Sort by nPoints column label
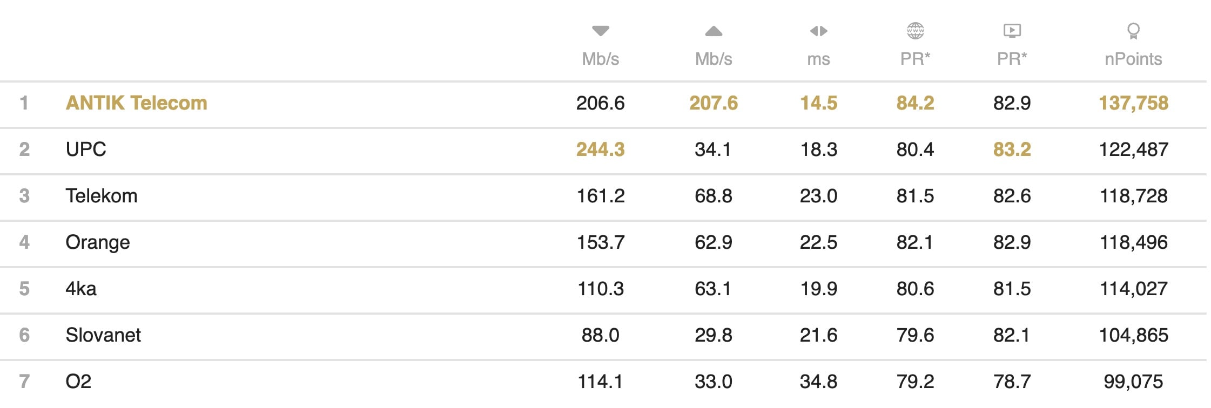Image resolution: width=1211 pixels, height=408 pixels. pos(1133,59)
